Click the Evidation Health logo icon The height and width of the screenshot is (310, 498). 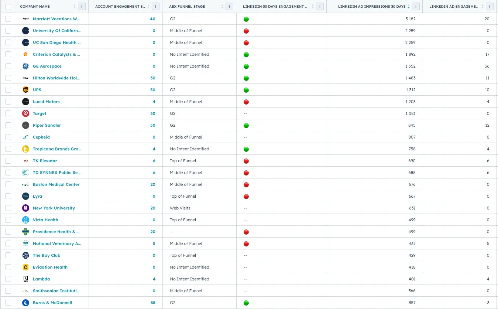[x=25, y=267]
